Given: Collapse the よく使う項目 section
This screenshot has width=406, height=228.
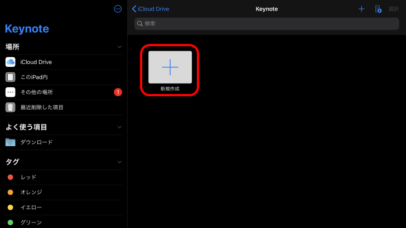Looking at the screenshot, I should [119, 127].
